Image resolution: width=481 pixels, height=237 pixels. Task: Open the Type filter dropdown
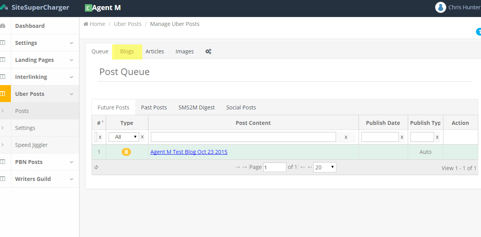pos(124,137)
